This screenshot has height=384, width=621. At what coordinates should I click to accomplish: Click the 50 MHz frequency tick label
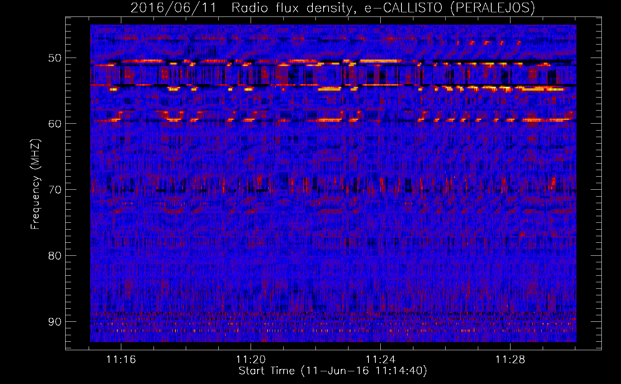[55, 58]
